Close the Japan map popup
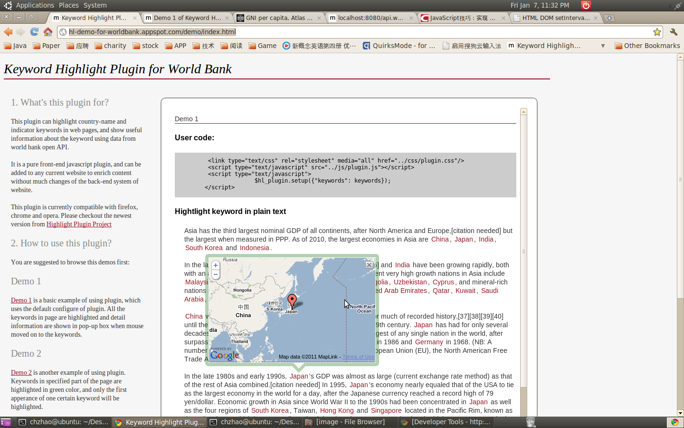The width and height of the screenshot is (684, 428). pyautogui.click(x=369, y=265)
